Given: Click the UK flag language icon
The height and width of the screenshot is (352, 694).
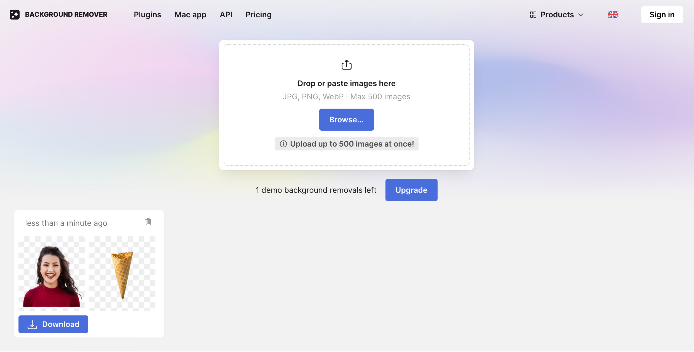Looking at the screenshot, I should click(613, 15).
